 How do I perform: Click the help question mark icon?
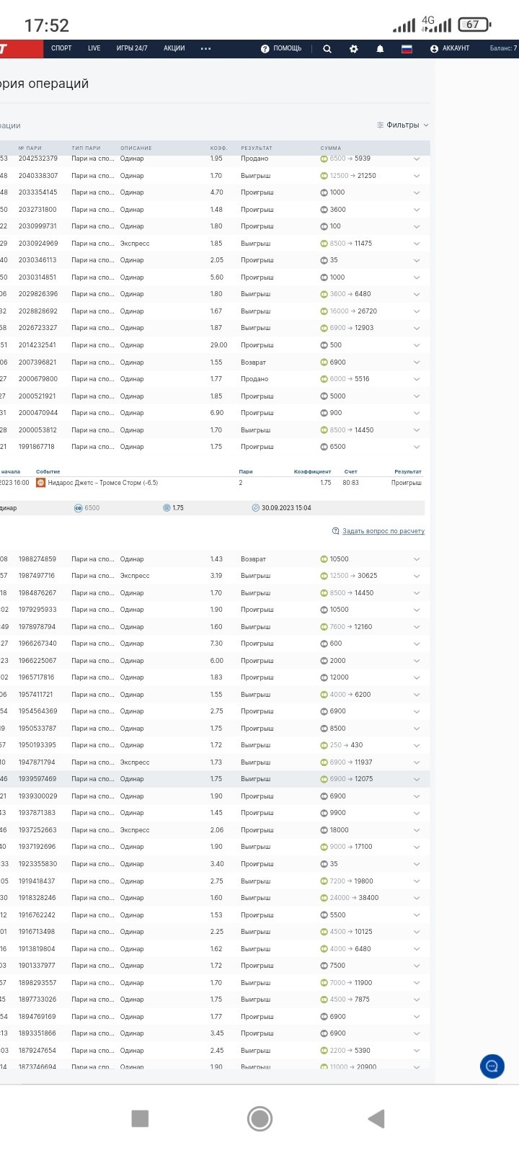265,49
